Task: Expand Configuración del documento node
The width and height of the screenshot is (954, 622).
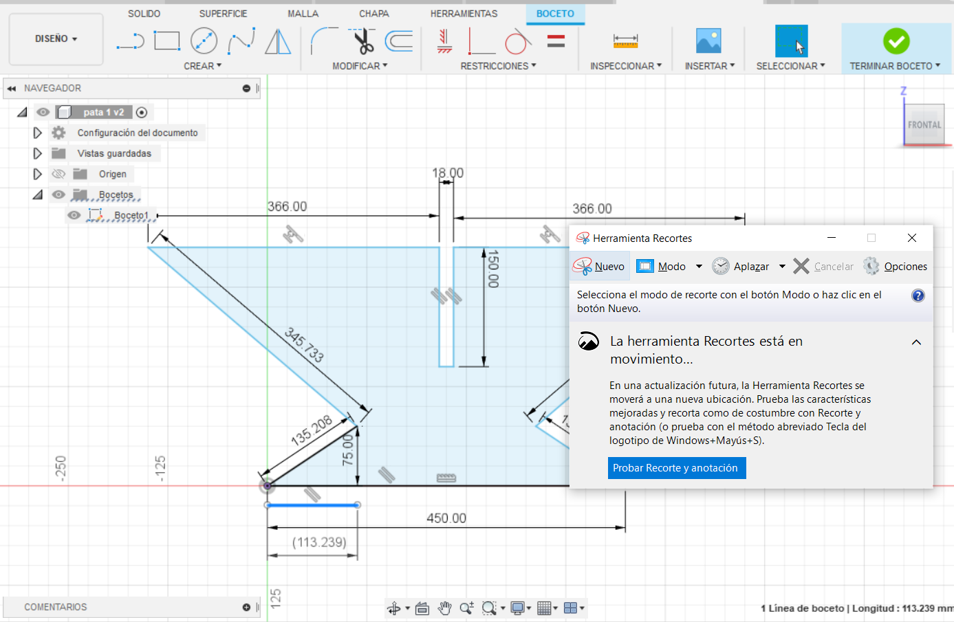Action: pos(38,133)
